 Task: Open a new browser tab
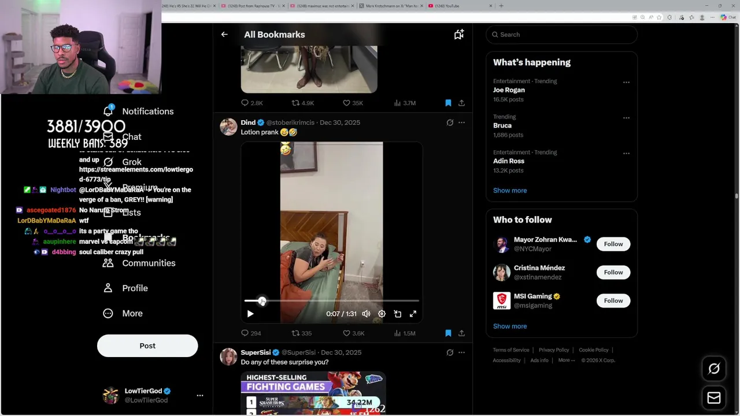tap(501, 6)
